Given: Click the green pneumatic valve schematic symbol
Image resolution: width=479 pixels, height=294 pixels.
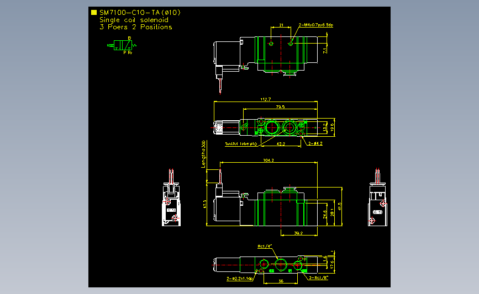Looking at the screenshot, I should tap(122, 45).
